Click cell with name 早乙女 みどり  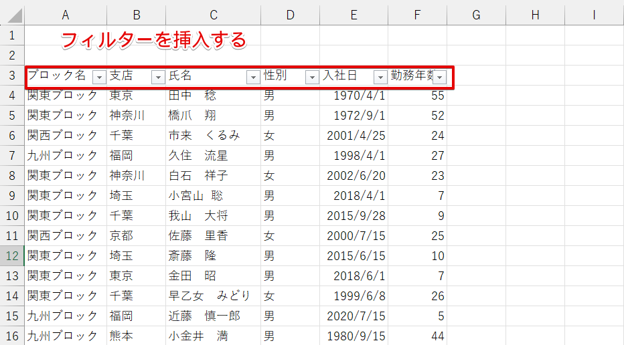[x=214, y=296]
